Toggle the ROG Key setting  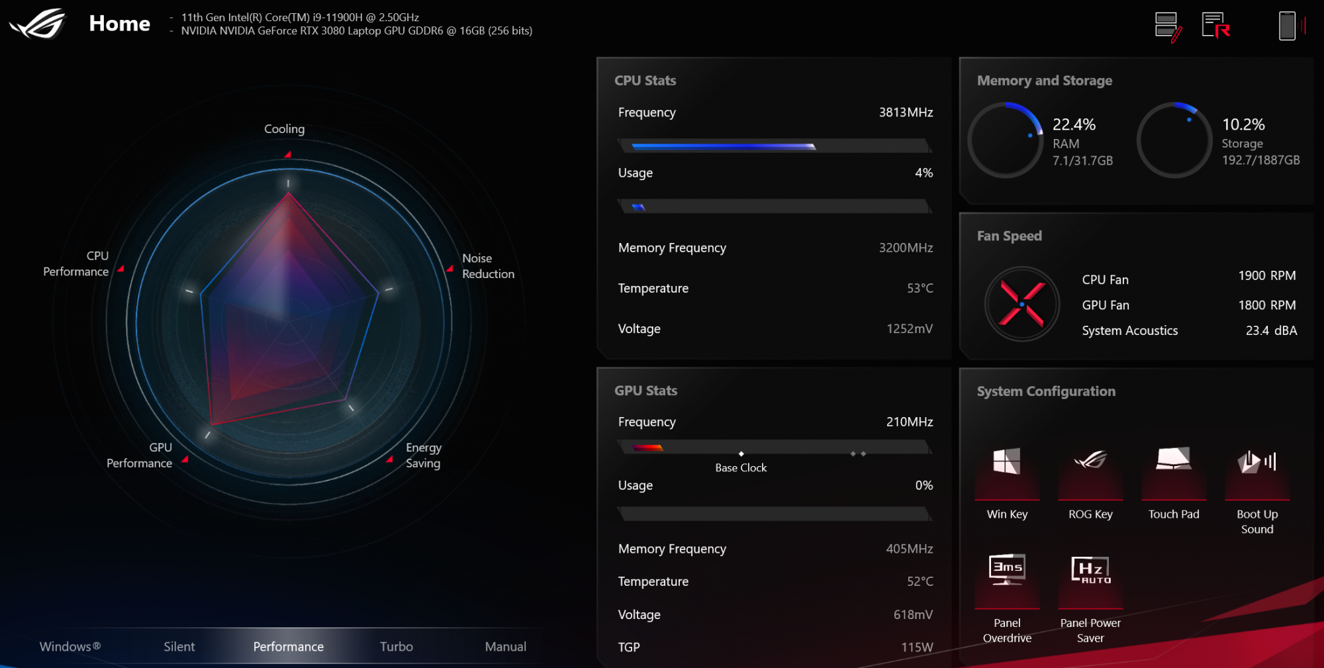(1090, 461)
